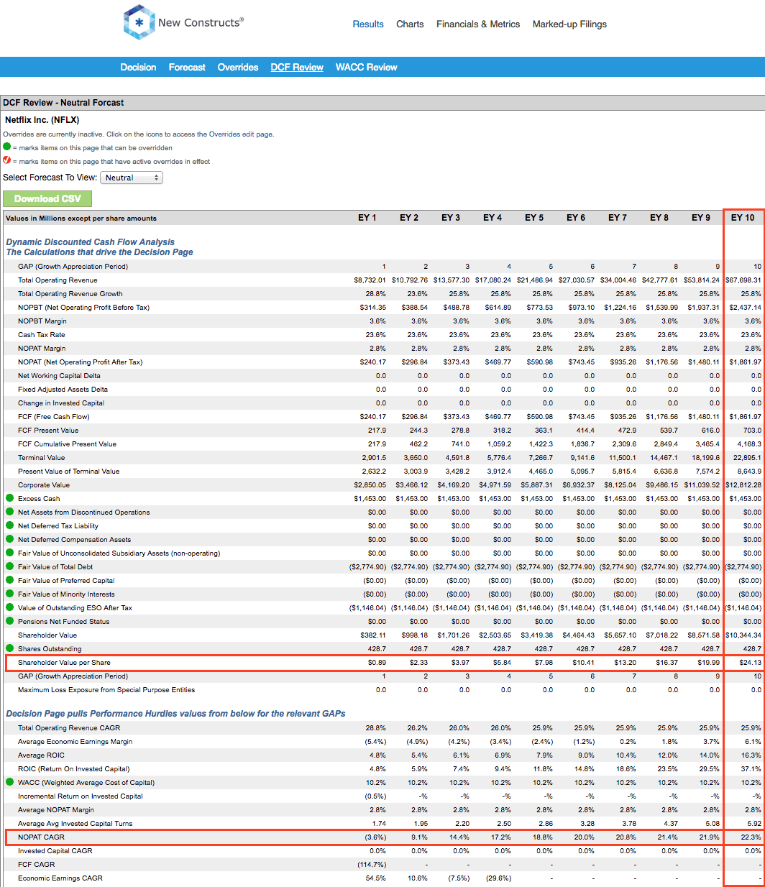This screenshot has height=887, width=765.
Task: Click the Economic Earnings CAGR row label
Action: (x=60, y=878)
